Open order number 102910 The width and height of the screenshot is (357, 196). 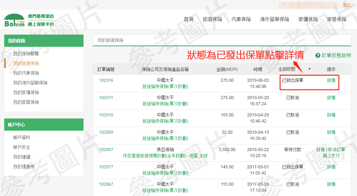tap(106, 115)
